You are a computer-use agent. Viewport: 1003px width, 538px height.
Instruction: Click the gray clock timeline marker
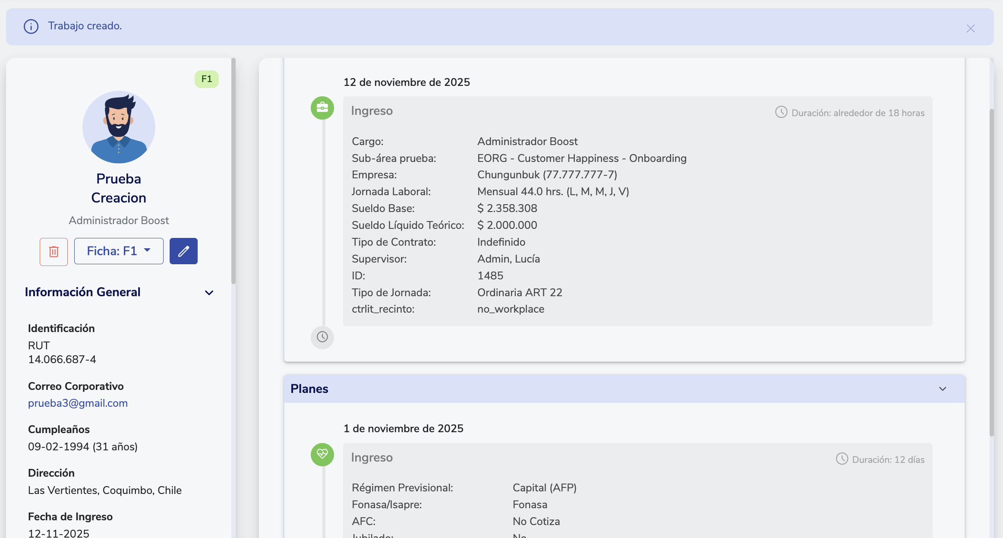coord(322,337)
